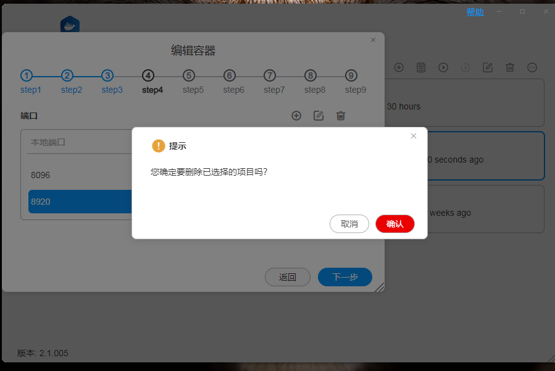Minimize the application window
555x371 pixels.
click(x=499, y=12)
